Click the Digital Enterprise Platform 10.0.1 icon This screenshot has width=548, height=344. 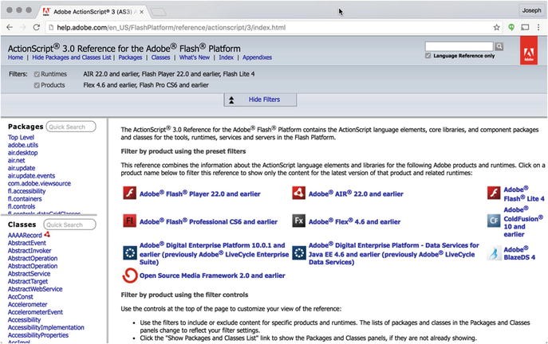(x=130, y=253)
